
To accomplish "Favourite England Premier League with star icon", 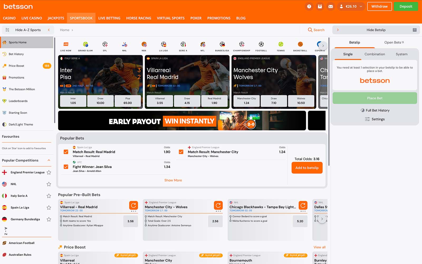I will point(49,172).
